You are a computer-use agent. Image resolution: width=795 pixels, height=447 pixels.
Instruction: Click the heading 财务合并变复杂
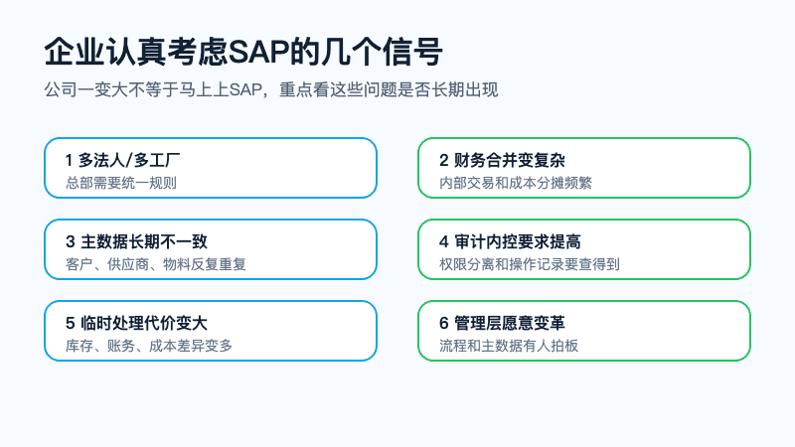click(x=510, y=160)
